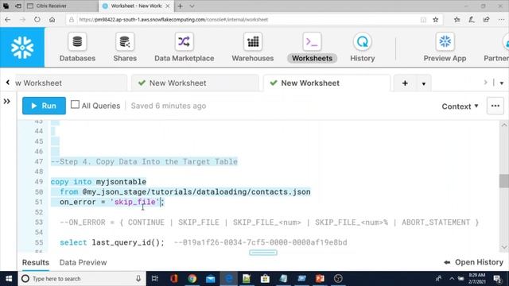Screen dimensions: 509x286
Task: Open PowerPoint from the taskbar
Action: (x=320, y=279)
